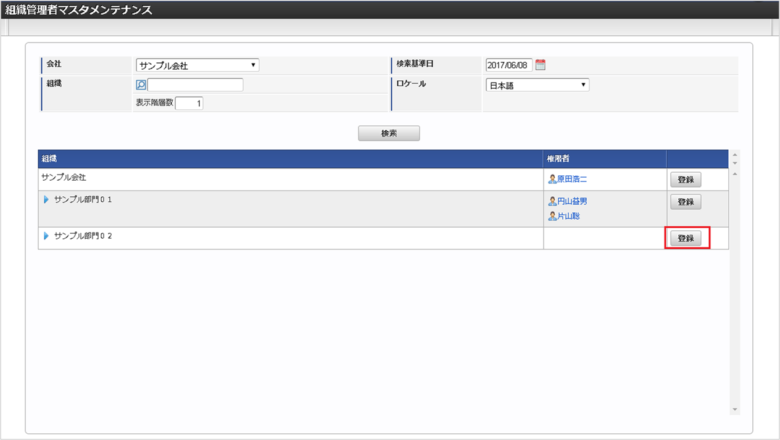
Task: Open the organization search magnifier icon
Action: pos(141,85)
